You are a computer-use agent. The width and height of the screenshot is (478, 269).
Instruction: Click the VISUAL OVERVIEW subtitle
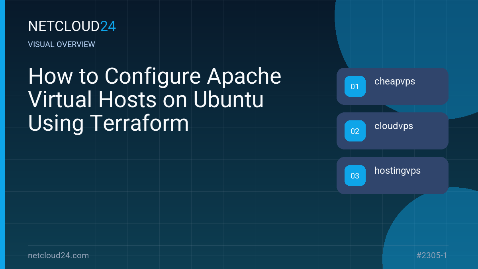pos(62,44)
